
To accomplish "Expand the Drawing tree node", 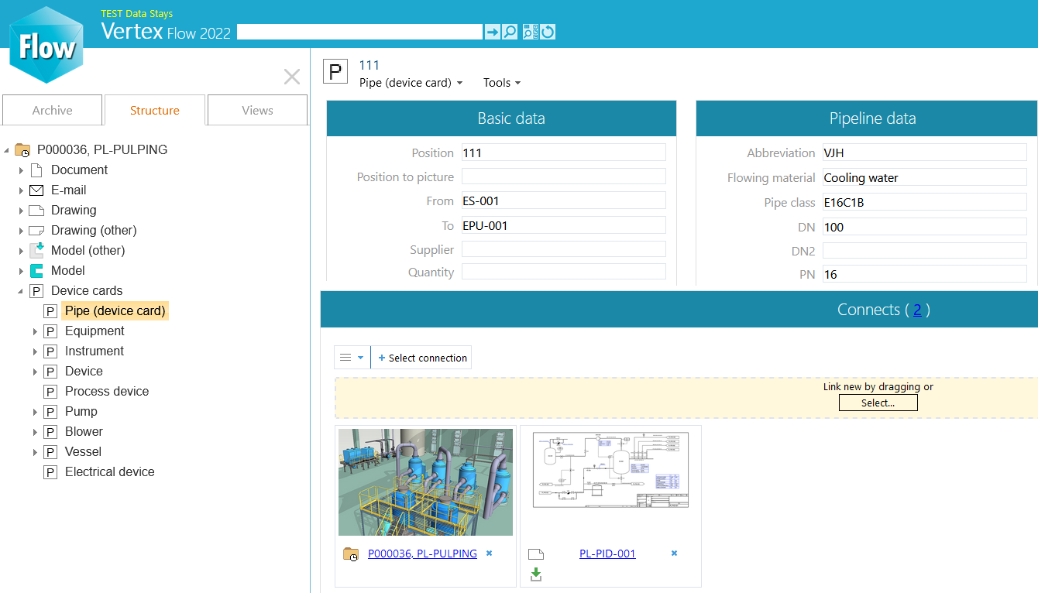I will [x=21, y=211].
